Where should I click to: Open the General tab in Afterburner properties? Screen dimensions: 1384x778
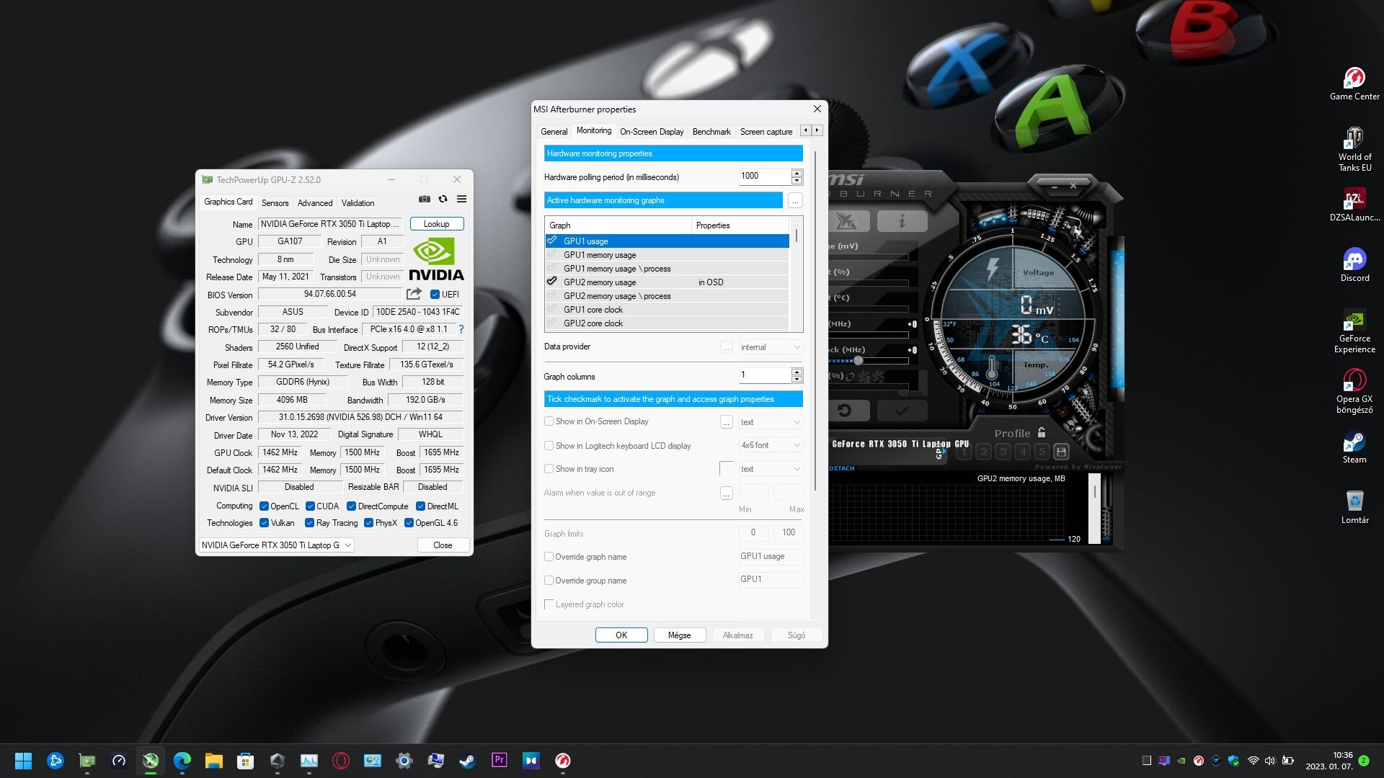(554, 132)
